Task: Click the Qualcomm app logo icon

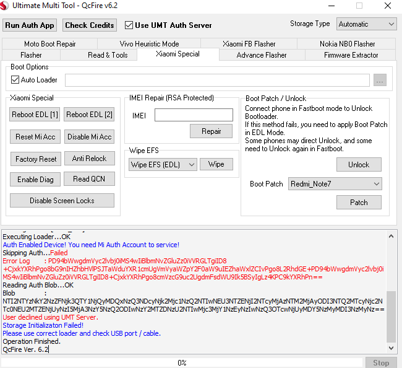Action: click(4, 6)
